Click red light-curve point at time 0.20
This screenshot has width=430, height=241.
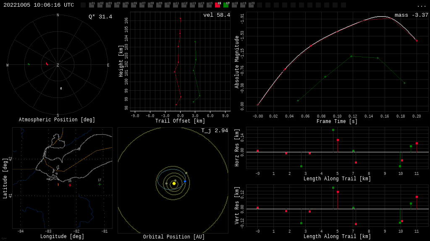417,41
